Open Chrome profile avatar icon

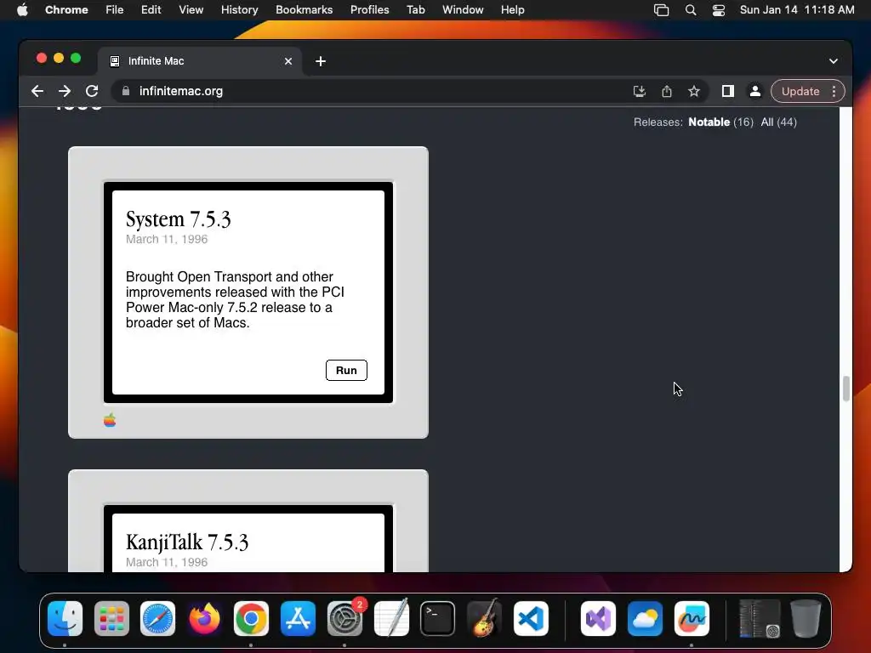(x=755, y=91)
